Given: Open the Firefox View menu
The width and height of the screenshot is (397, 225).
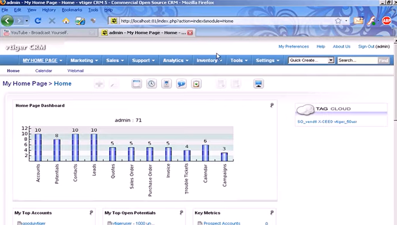Looking at the screenshot, I should coord(32,10).
